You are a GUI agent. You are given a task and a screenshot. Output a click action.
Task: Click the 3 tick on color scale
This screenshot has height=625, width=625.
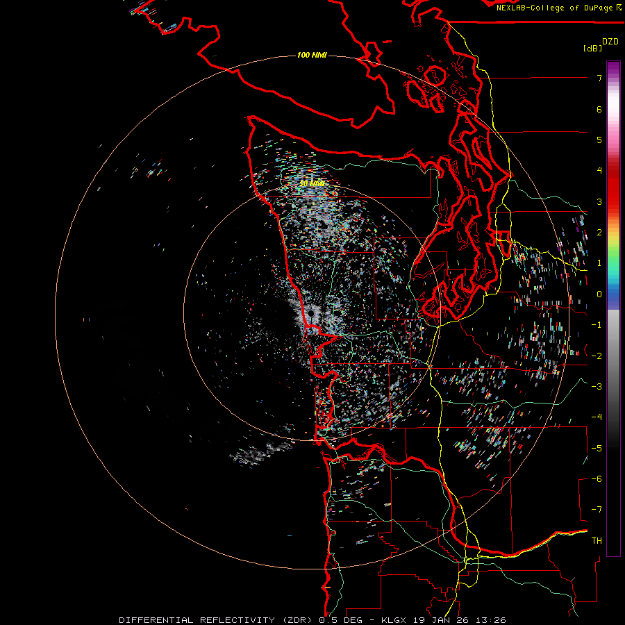(599, 201)
